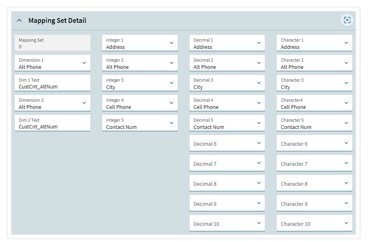This screenshot has width=369, height=241.
Task: Expand the Decimal 4 Cell Phone dropdown
Action: click(227, 103)
